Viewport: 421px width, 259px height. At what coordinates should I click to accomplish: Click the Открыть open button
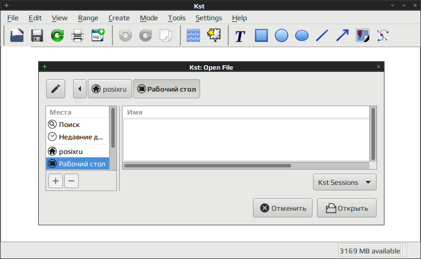[347, 208]
